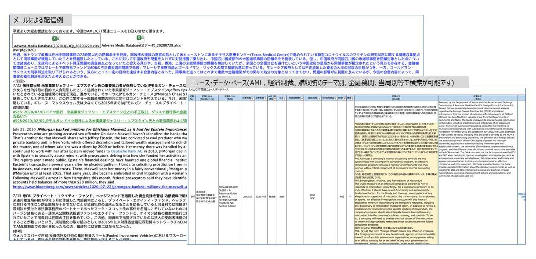Select the 記事タイトル(英語) header cell
The height and width of the screenshot is (259, 536).
click(229, 98)
